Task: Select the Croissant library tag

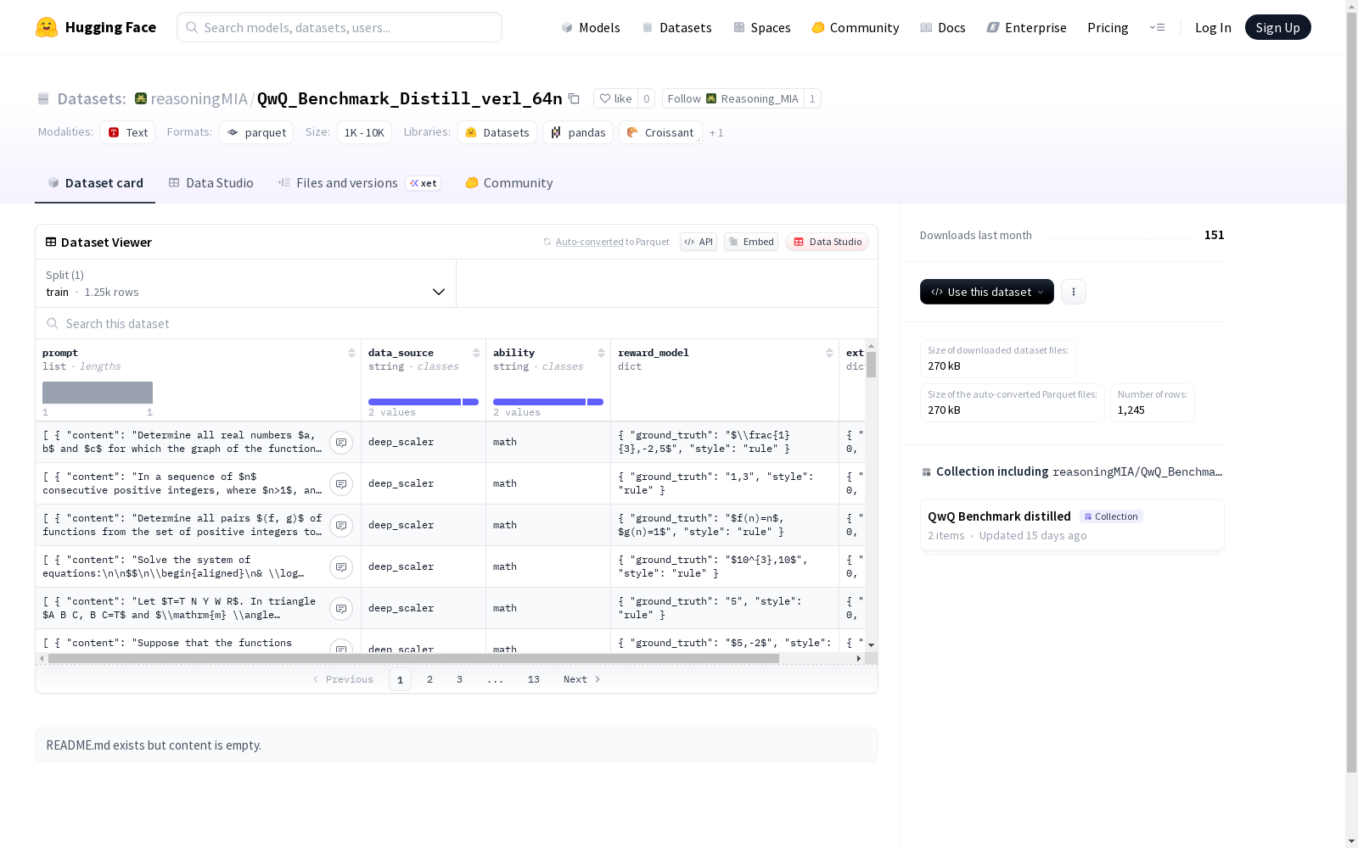Action: tap(660, 132)
